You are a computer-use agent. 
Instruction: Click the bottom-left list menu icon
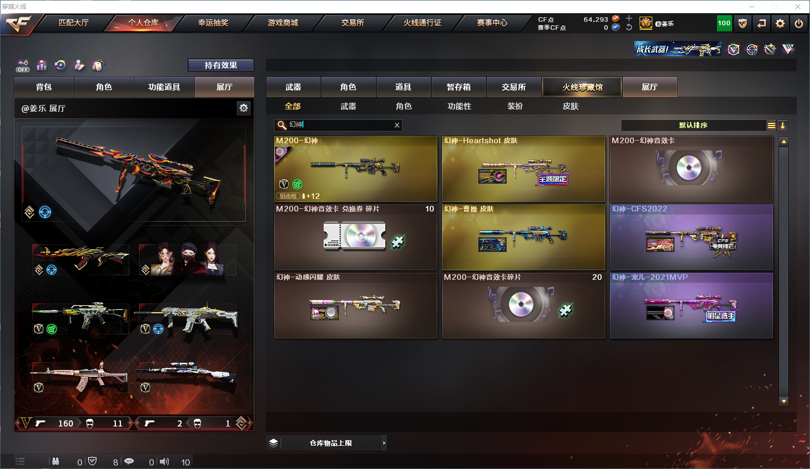pos(20,461)
